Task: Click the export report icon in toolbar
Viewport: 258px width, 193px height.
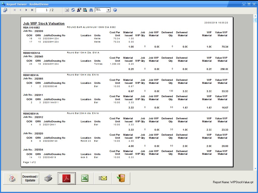Action: [x=5, y=10]
